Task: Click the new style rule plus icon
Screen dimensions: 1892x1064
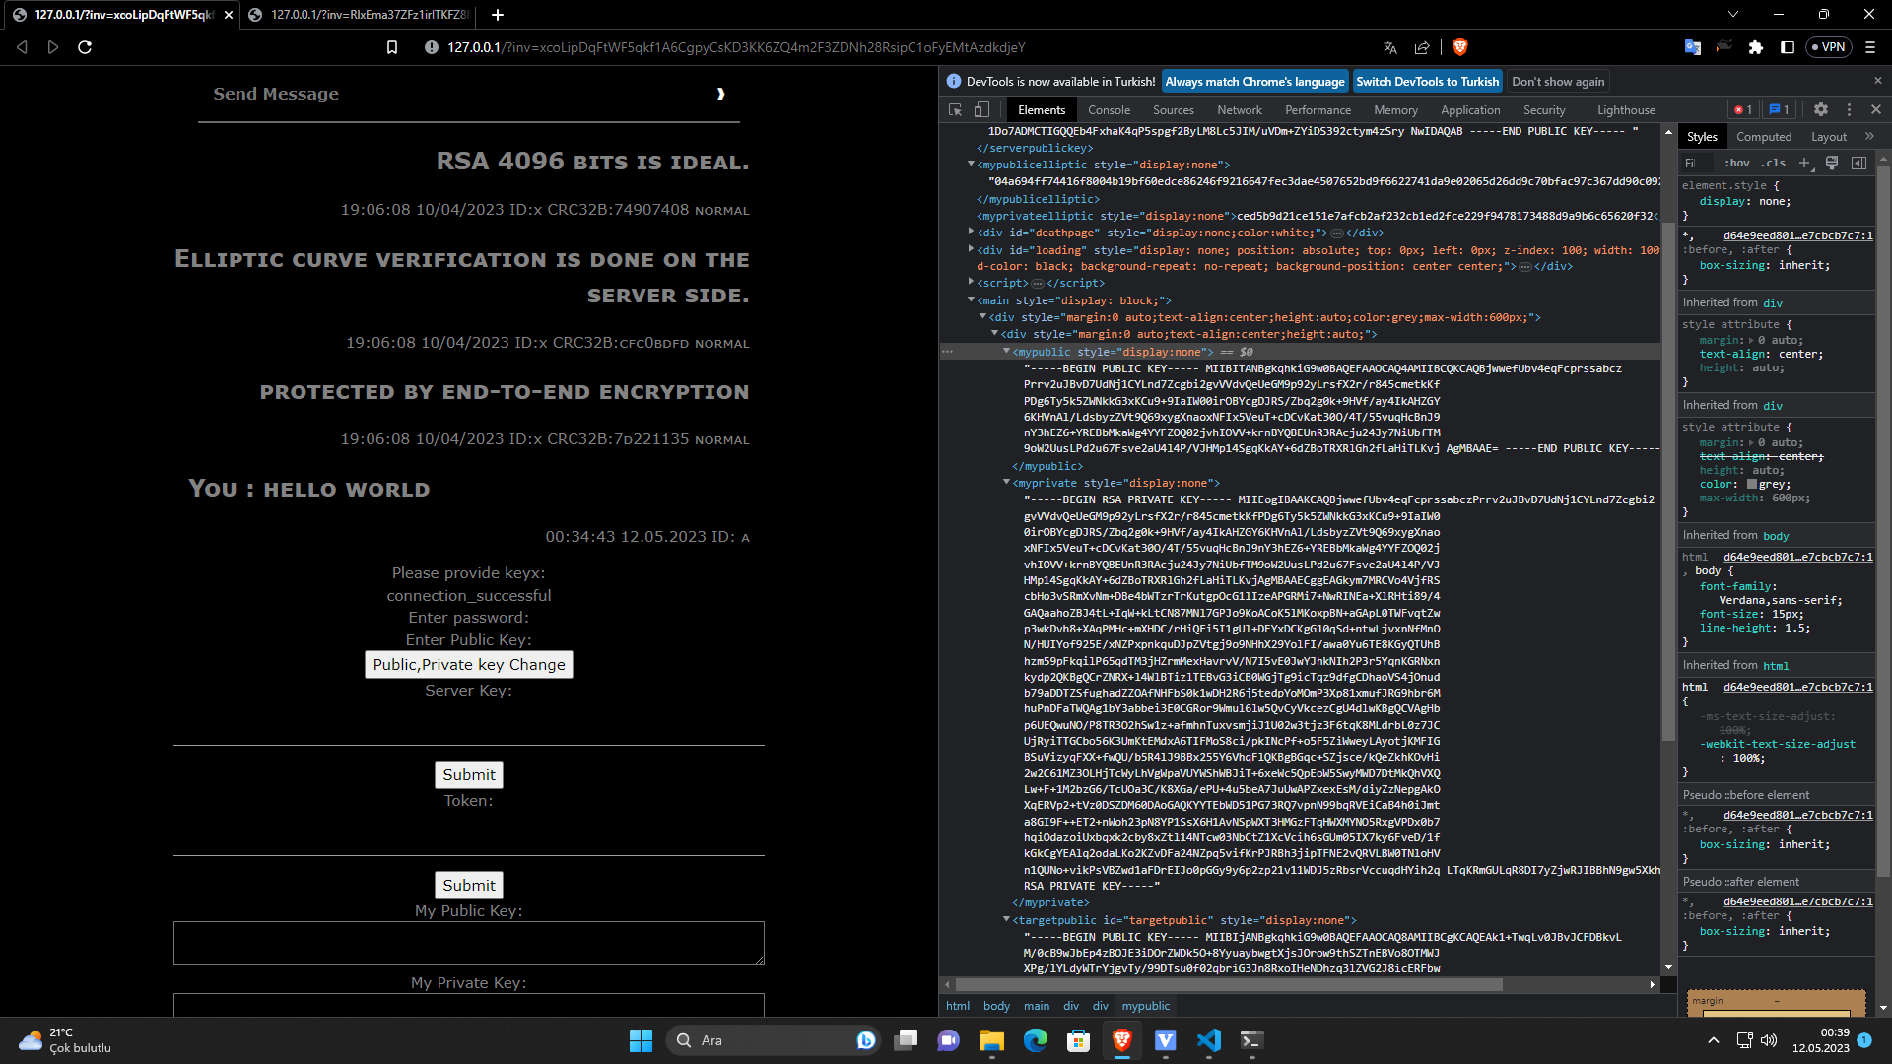Action: [x=1804, y=164]
